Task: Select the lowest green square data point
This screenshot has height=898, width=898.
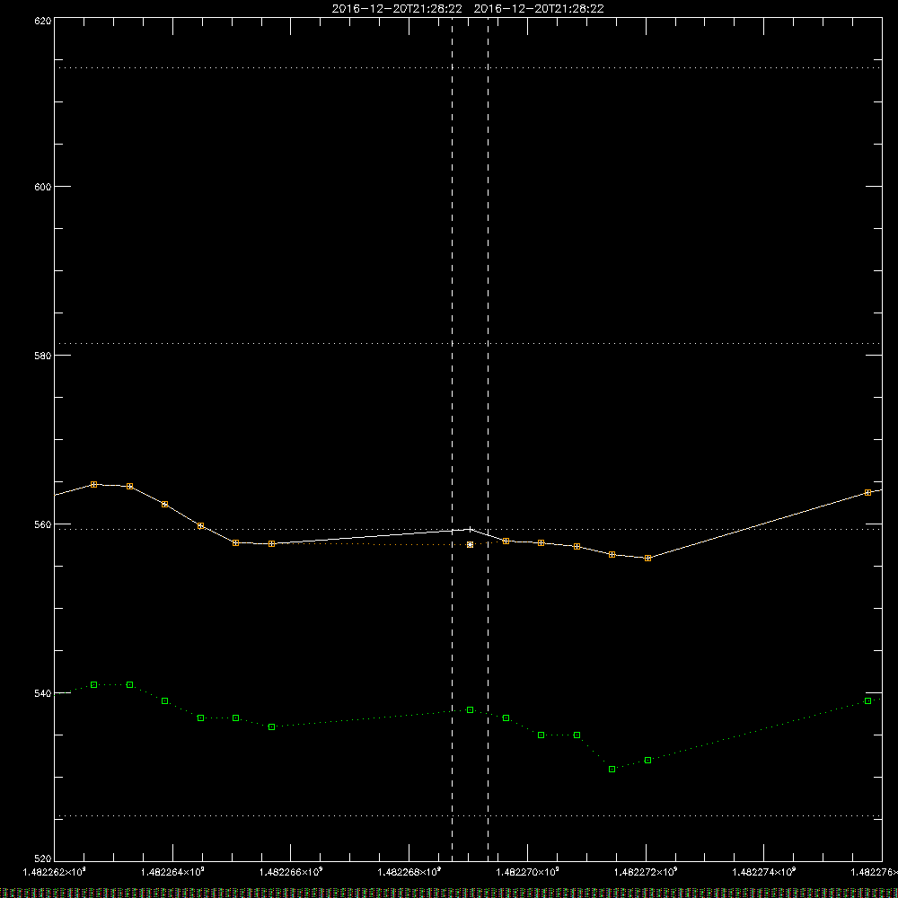Action: tap(612, 770)
